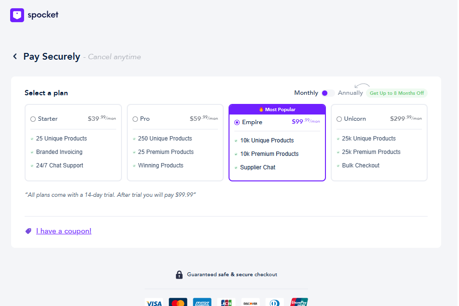Select the Pro plan radio button

135,119
